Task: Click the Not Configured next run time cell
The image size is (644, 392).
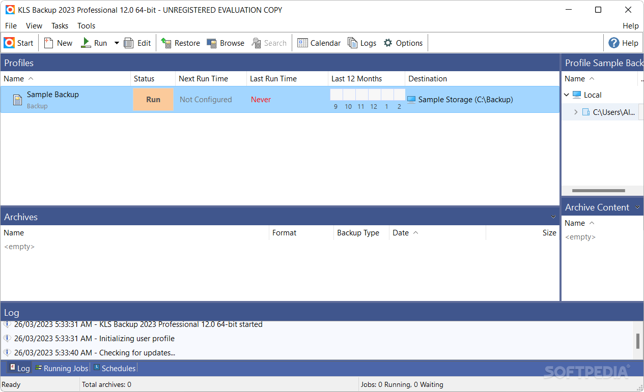Action: click(206, 100)
